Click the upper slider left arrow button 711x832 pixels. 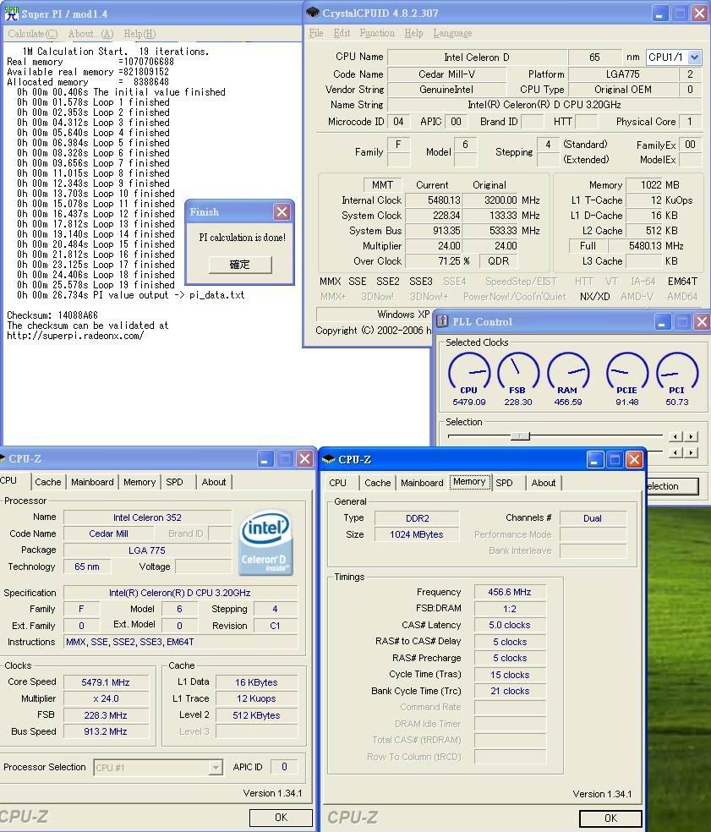pyautogui.click(x=675, y=436)
